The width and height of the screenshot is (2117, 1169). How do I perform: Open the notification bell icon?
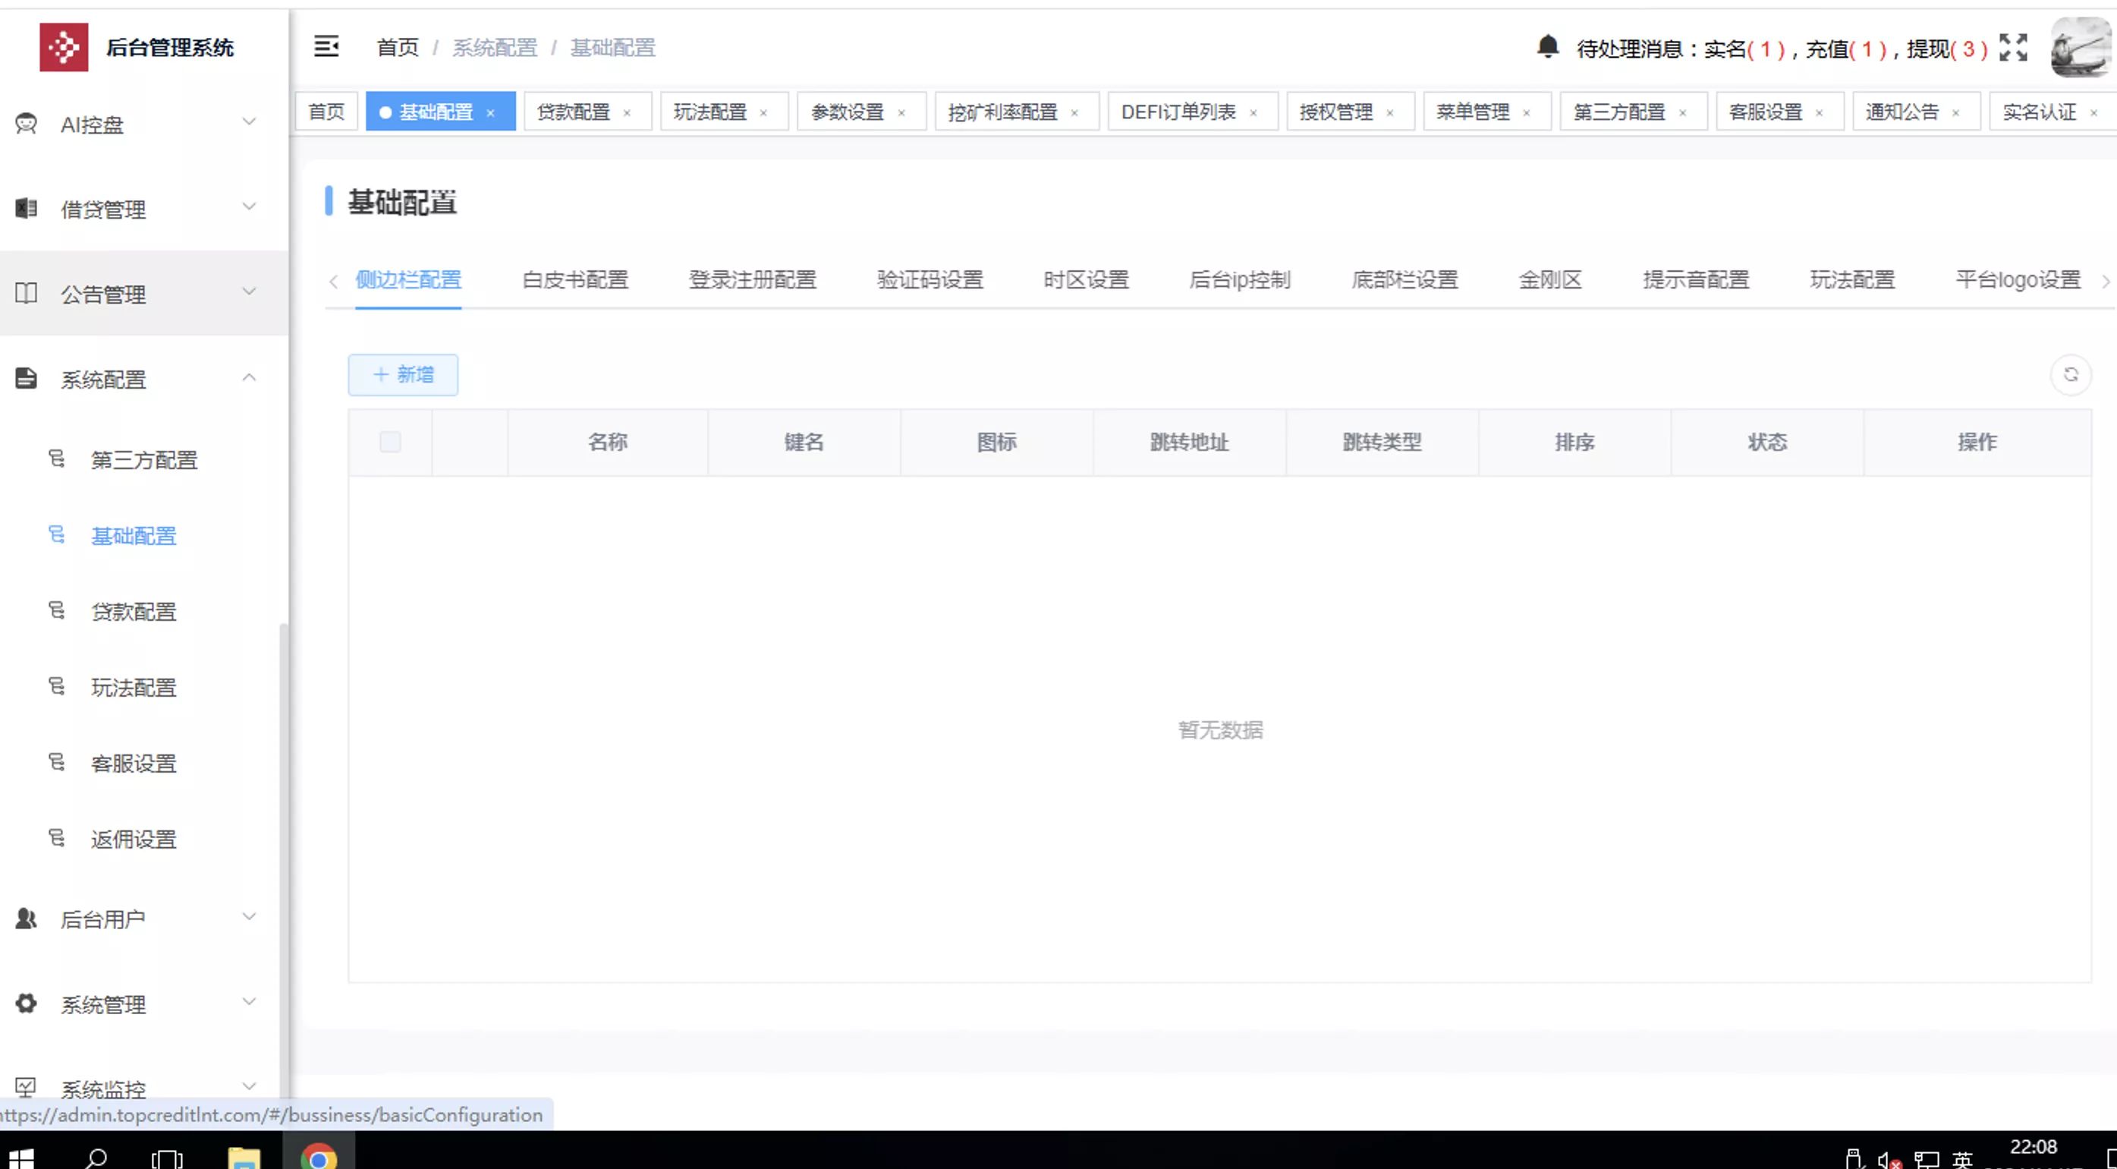pyautogui.click(x=1547, y=47)
